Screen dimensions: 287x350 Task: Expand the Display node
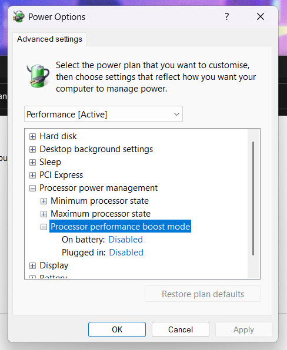32,265
